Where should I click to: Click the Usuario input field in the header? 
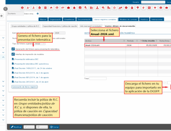tap(153, 2)
